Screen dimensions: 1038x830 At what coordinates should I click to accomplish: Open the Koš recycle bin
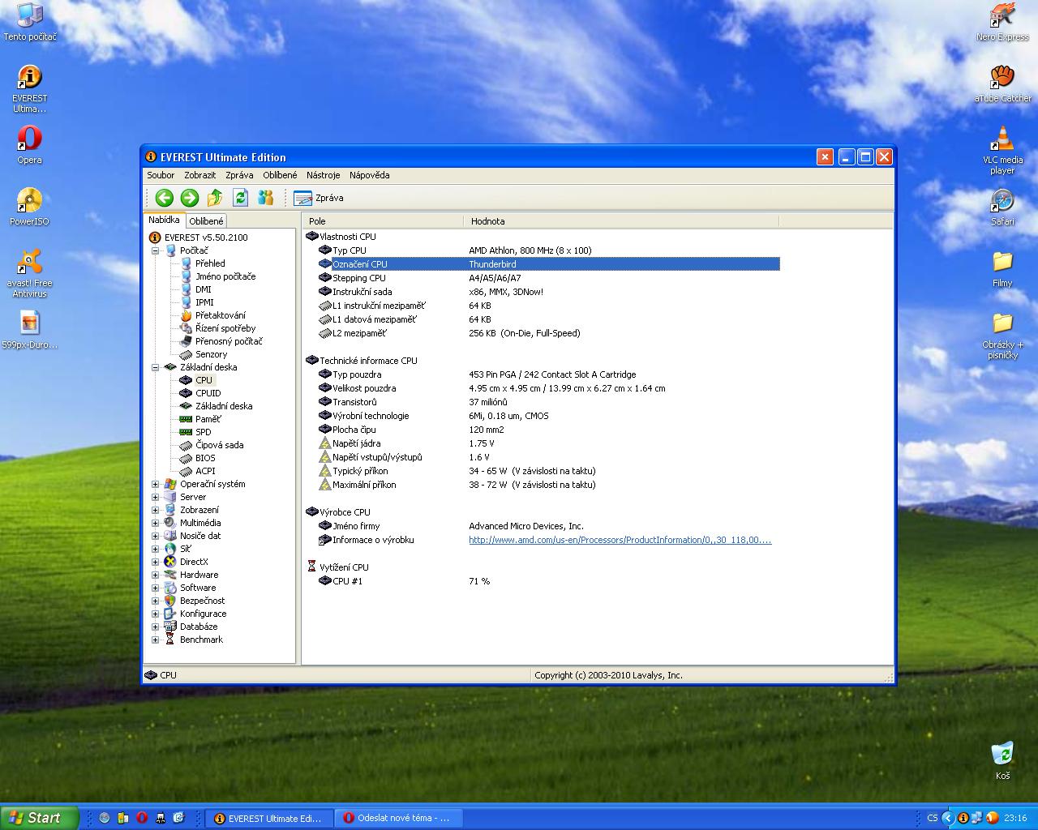pos(1002,760)
